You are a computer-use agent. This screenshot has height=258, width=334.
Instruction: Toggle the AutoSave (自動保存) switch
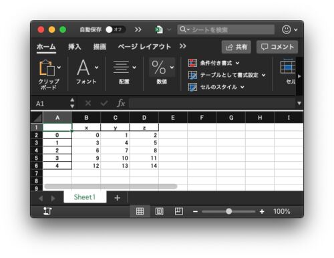pyautogui.click(x=115, y=29)
